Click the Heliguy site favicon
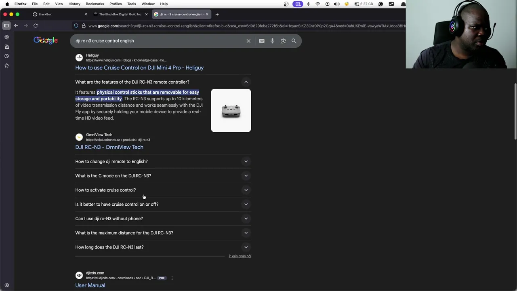 tap(79, 58)
